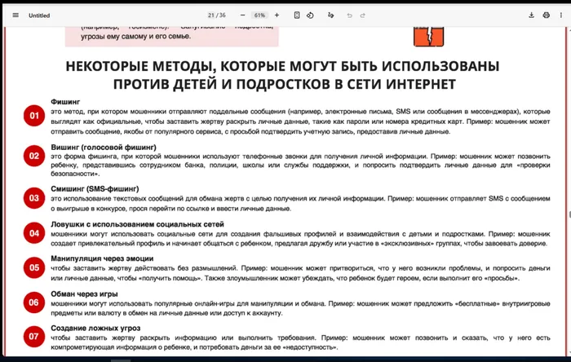571x362 pixels.
Task: Rotate the document counterclockwise
Action: (x=311, y=15)
